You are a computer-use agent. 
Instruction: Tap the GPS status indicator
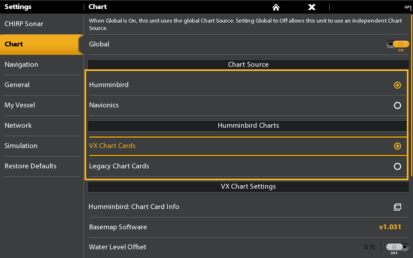click(408, 8)
